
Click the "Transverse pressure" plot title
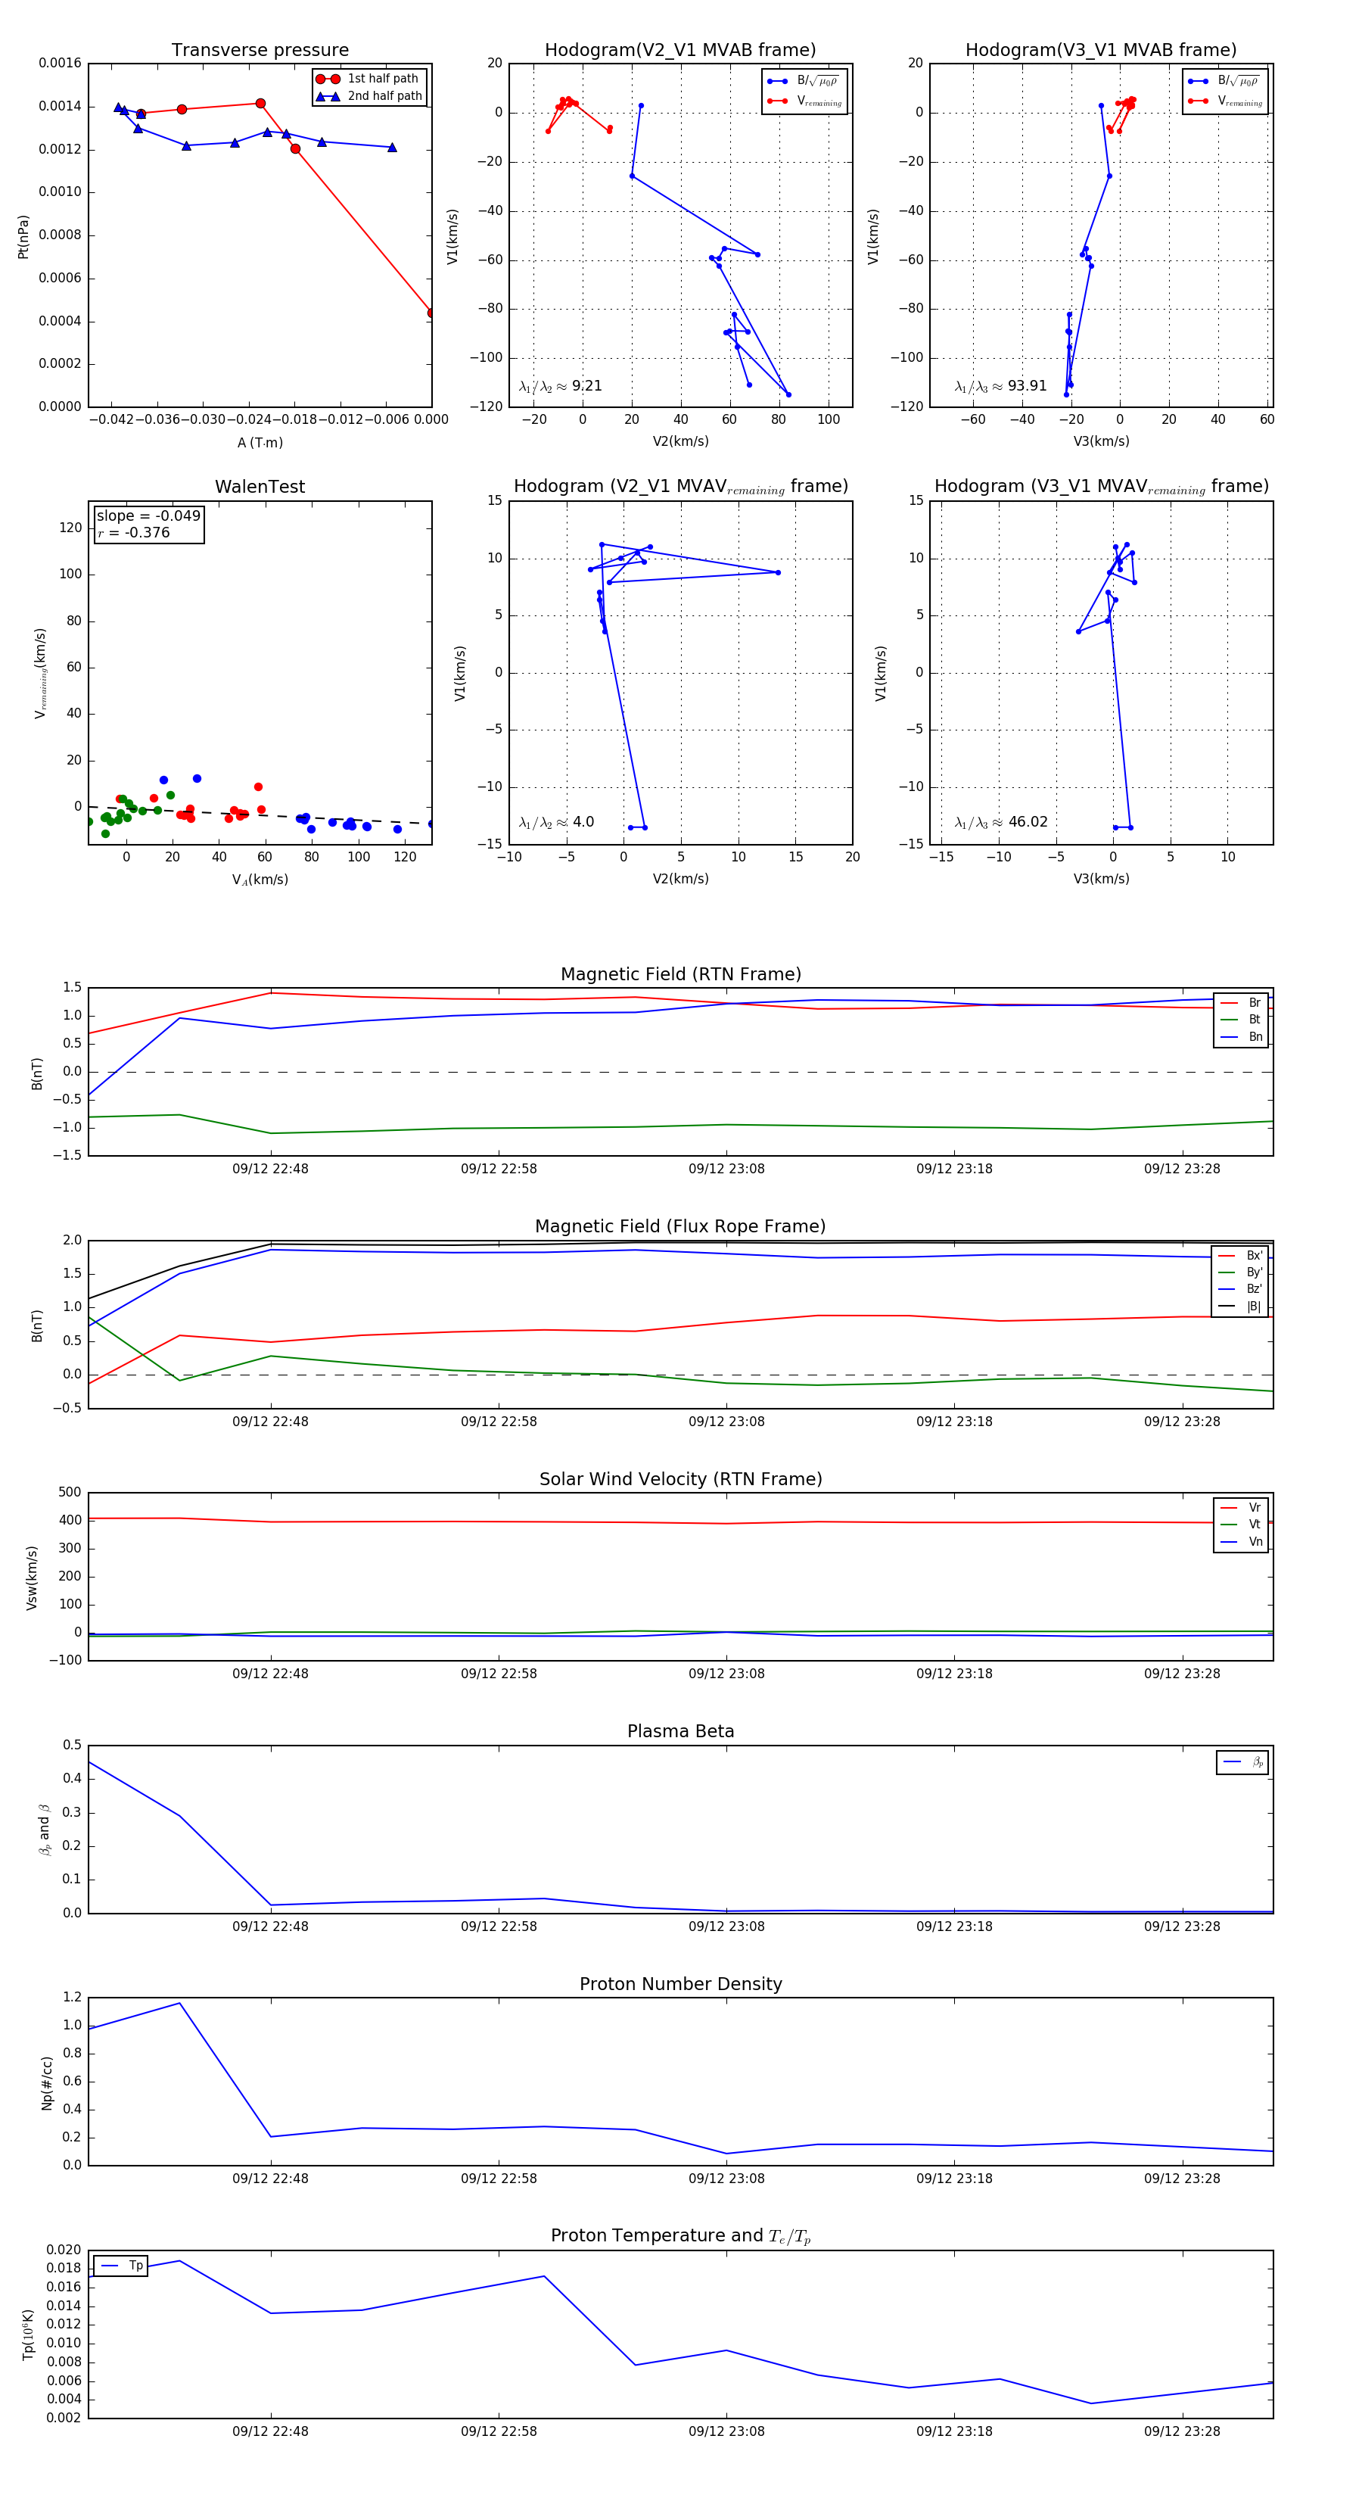(260, 51)
